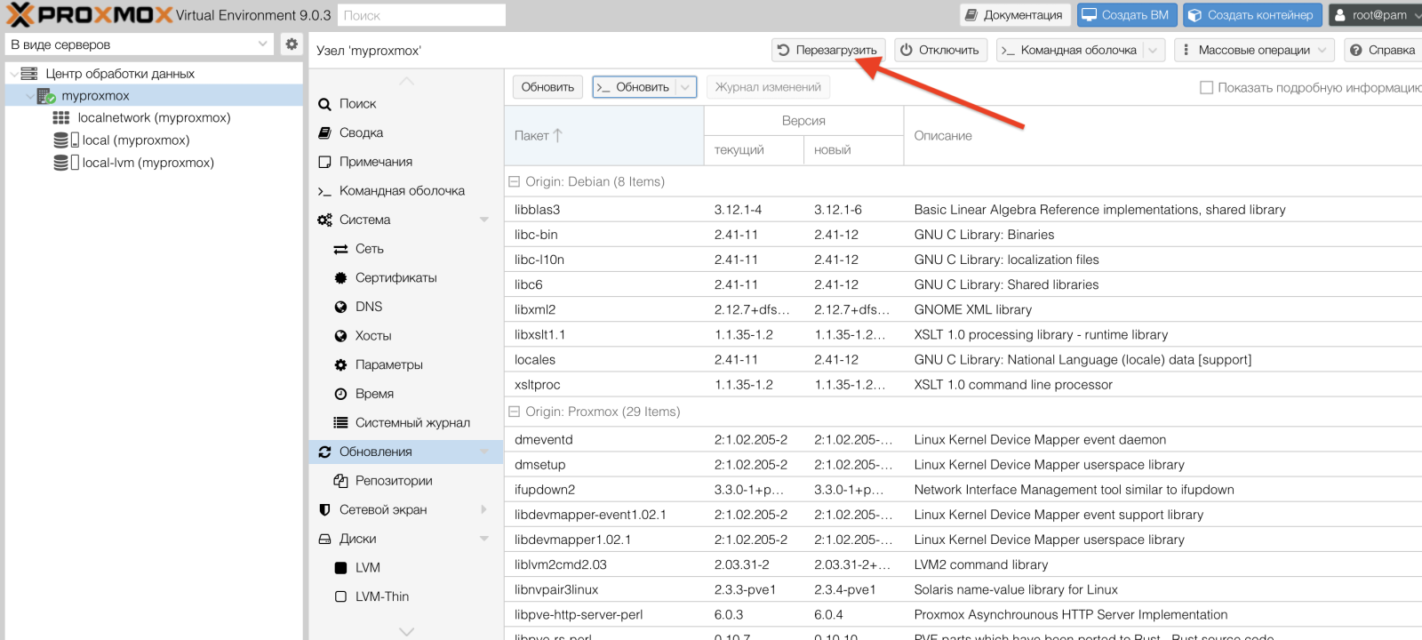This screenshot has height=640, width=1422.
Task: Open the Репозитории menu item
Action: (406, 481)
